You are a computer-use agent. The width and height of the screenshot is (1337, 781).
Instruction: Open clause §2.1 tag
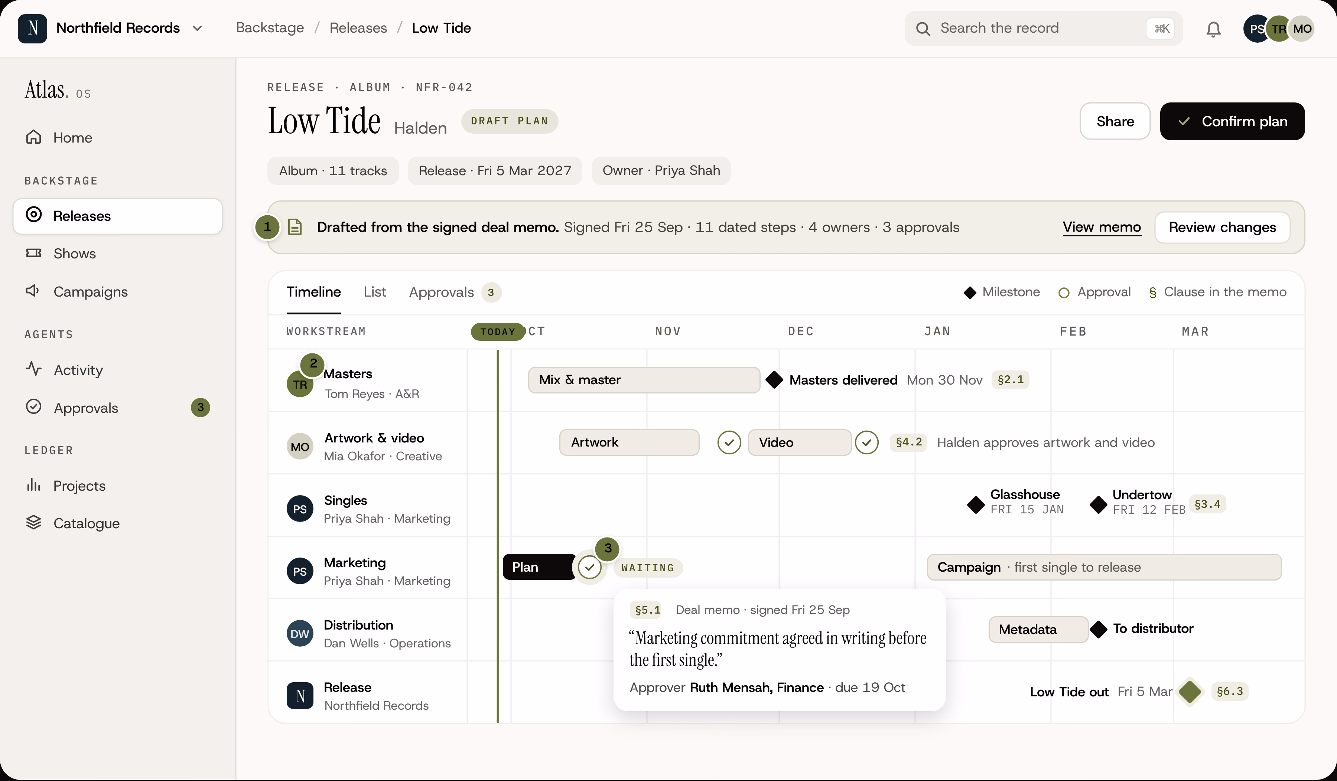1010,380
